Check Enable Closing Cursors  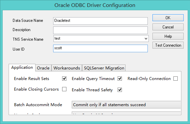pyautogui.click(x=64, y=89)
